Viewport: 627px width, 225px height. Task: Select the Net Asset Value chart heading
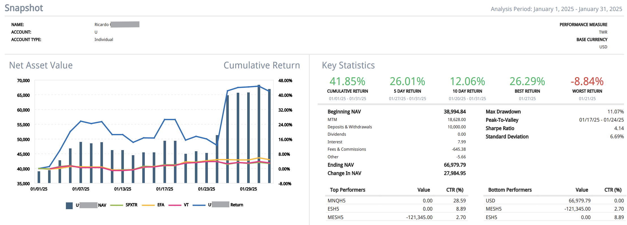click(41, 65)
